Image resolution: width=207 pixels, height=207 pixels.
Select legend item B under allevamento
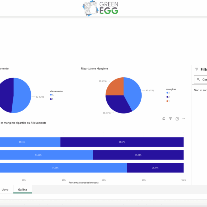52,99
